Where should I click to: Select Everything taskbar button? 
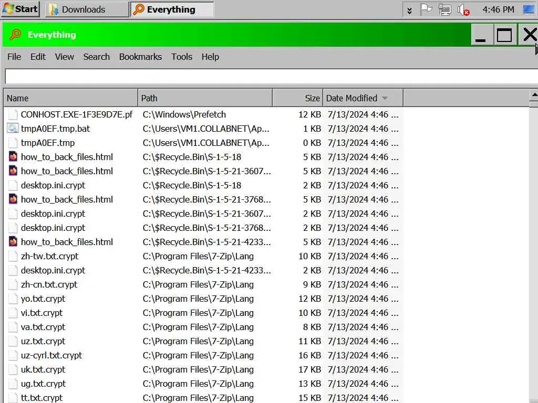tap(172, 9)
